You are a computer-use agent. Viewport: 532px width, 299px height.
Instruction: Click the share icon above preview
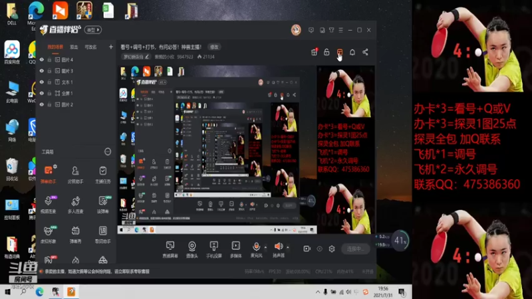[x=365, y=52]
